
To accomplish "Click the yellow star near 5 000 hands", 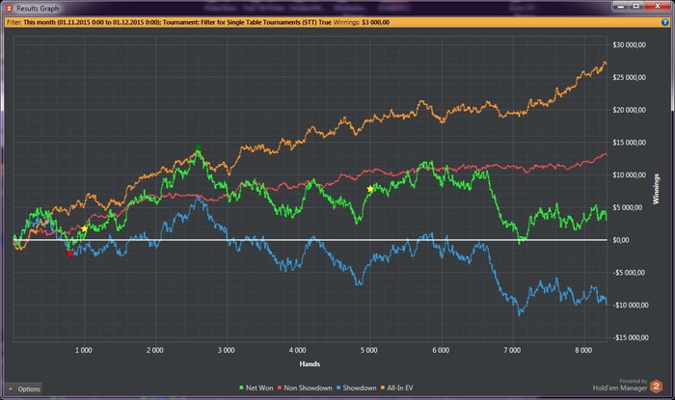I will coord(370,189).
